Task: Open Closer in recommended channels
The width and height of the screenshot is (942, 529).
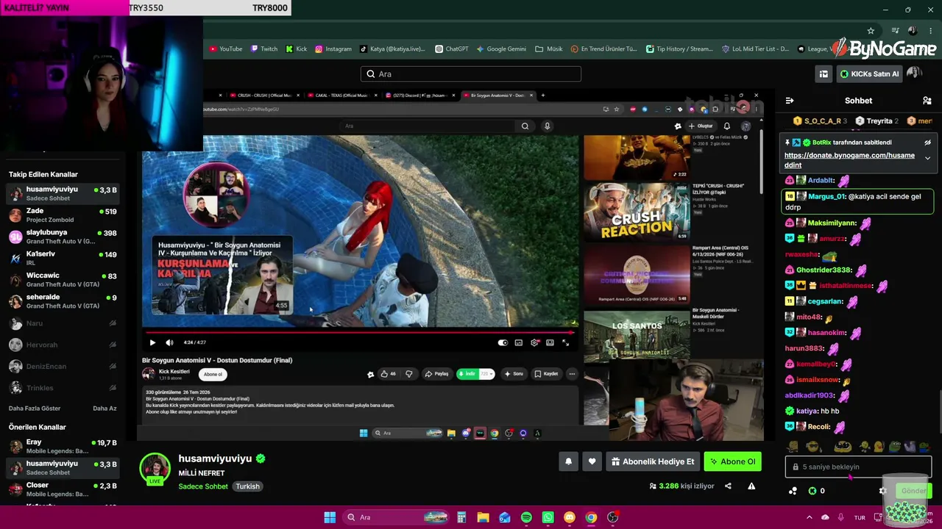Action: (63, 489)
